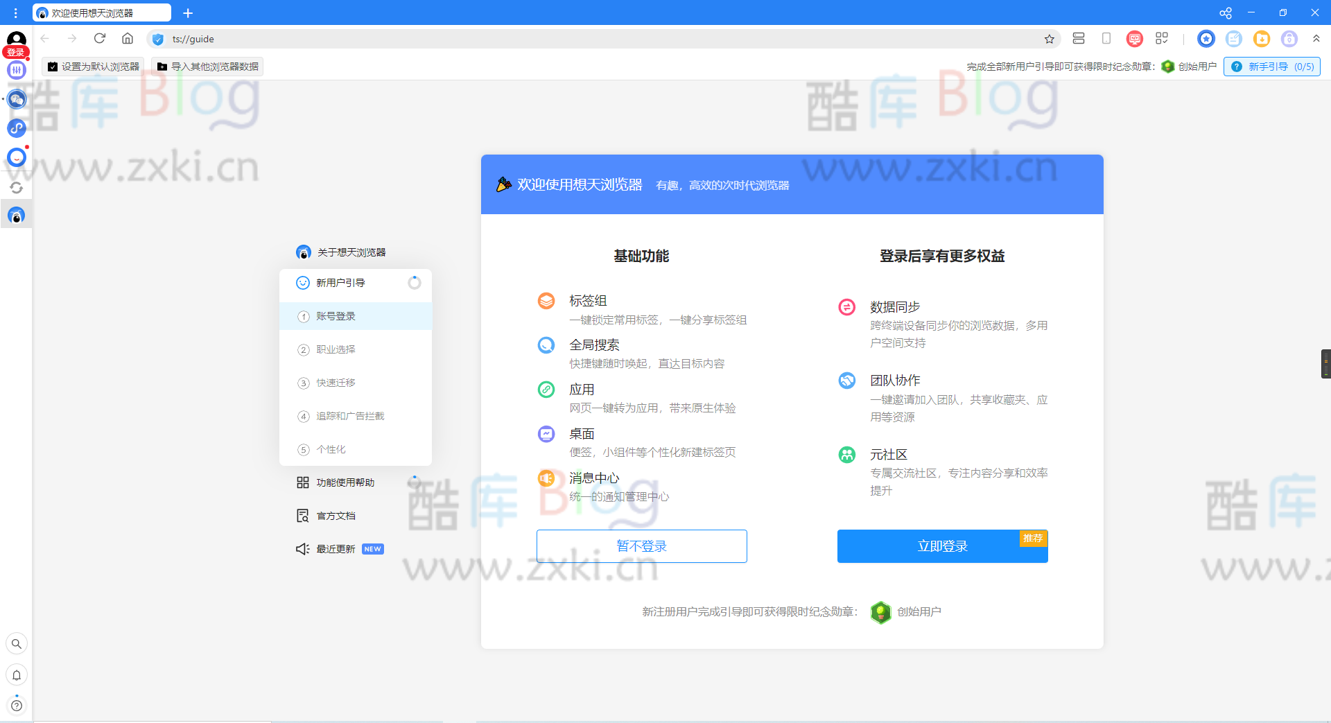
Task: Click the 立即登录 button
Action: point(942,546)
